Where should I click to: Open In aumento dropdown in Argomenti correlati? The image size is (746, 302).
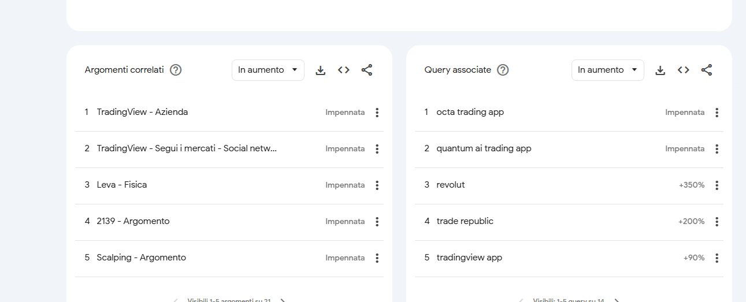pos(268,70)
